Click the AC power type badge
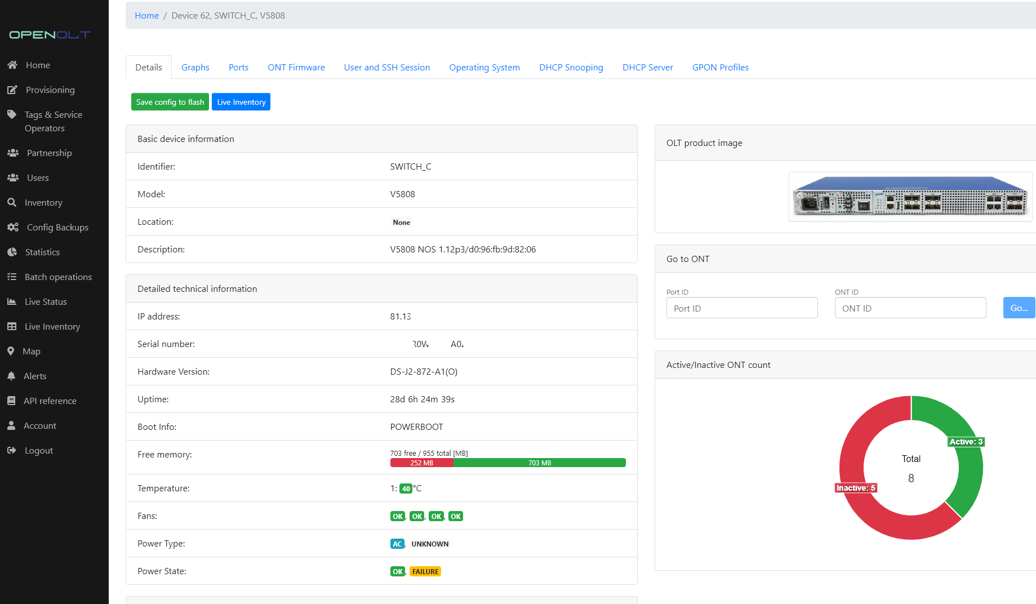1036x604 pixels. 397,544
